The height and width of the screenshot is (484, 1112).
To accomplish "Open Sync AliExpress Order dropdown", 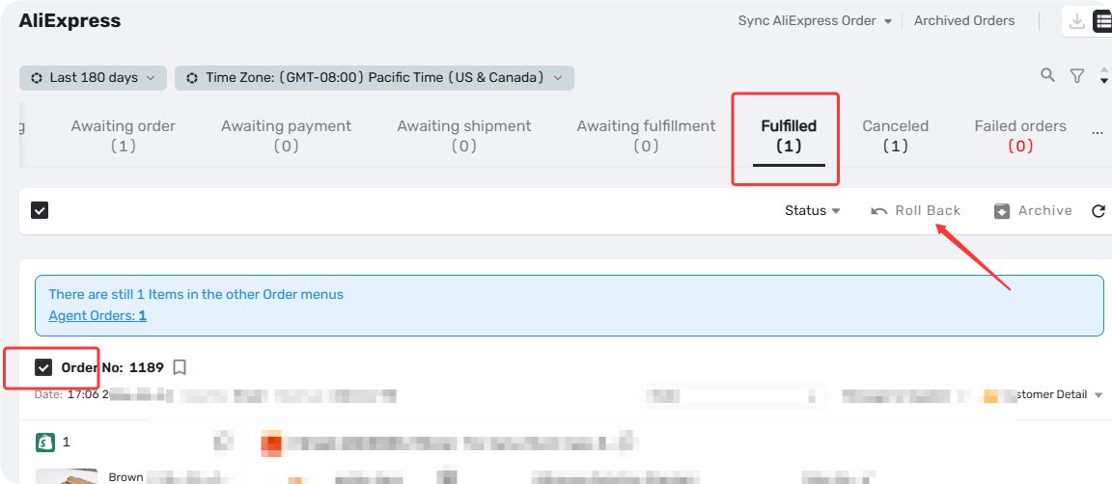I will 815,21.
